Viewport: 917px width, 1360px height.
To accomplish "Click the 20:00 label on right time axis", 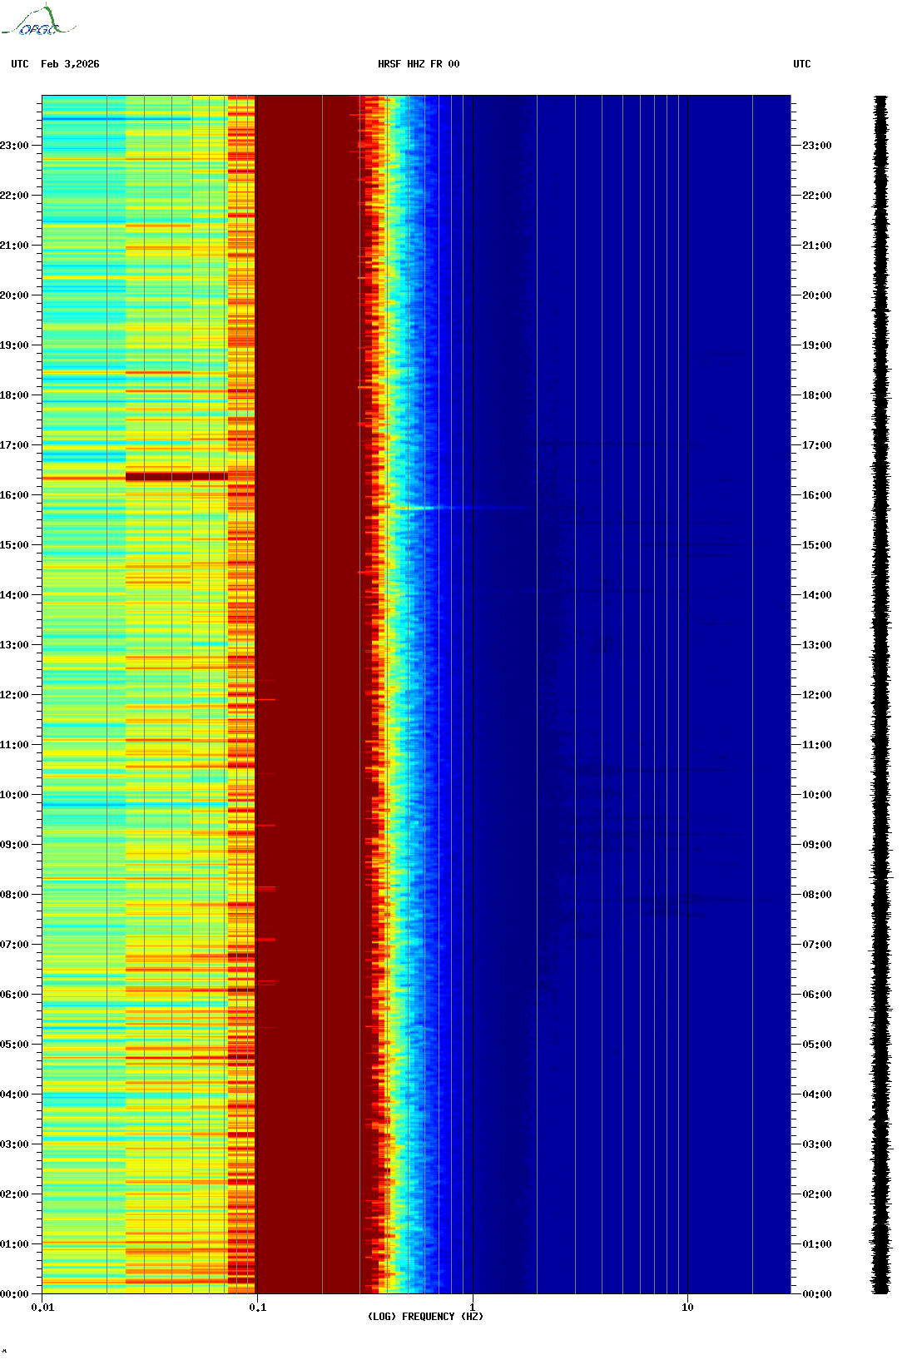I will (x=816, y=295).
